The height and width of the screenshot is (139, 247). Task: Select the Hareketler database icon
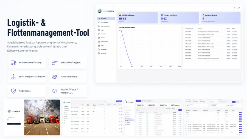99,53
